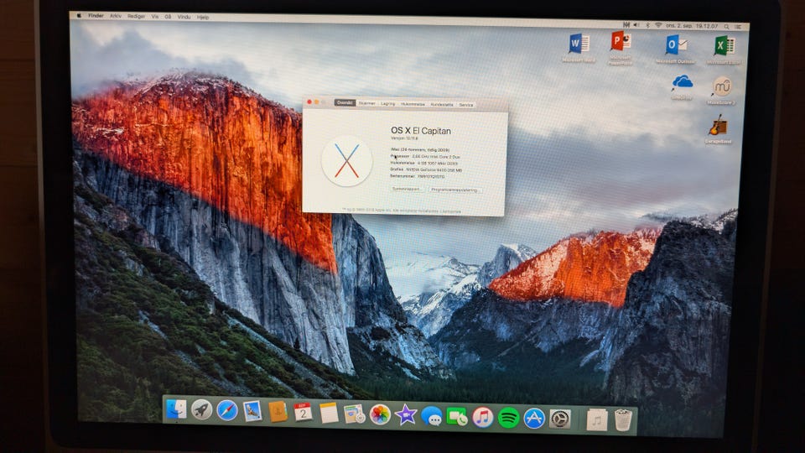This screenshot has height=453, width=805.
Task: Switch to the Lagring tab
Action: (387, 104)
